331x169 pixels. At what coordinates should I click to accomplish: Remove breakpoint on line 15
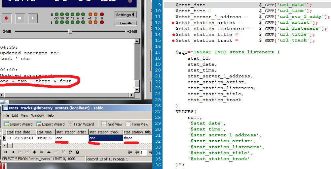173,41
